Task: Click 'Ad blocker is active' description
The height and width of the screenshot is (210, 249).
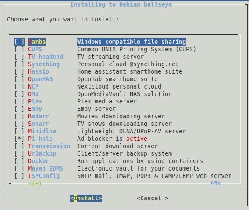Action: (112, 139)
